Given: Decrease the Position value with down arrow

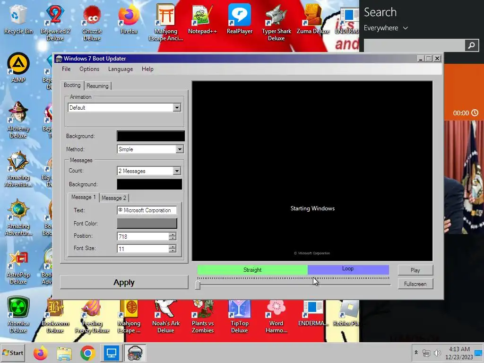Looking at the screenshot, I should click(x=173, y=239).
